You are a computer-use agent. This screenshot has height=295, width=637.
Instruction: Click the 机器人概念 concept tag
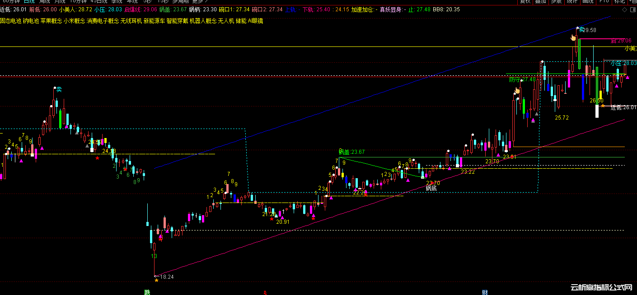pos(203,21)
